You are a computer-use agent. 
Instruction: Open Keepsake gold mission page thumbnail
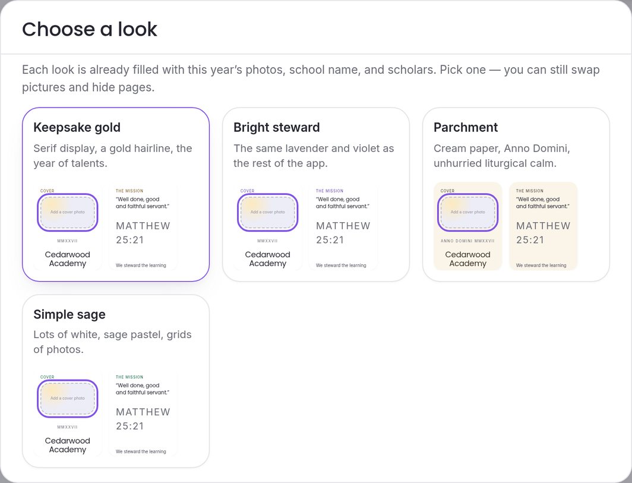click(x=143, y=226)
